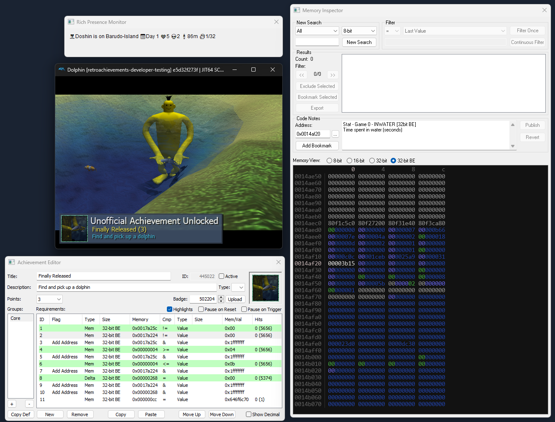The image size is (555, 422).
Task: Open the 'All' memory range dropdown
Action: point(317,31)
